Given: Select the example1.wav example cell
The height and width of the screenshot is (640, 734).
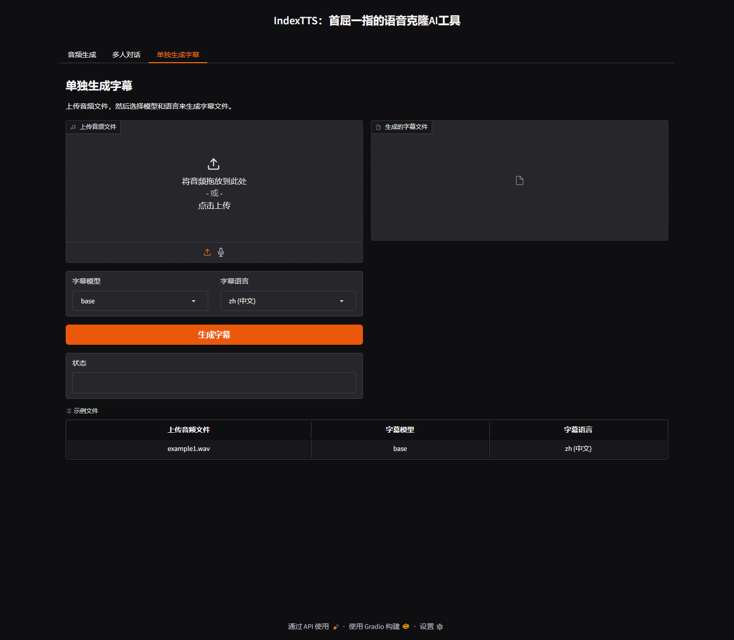Looking at the screenshot, I should point(189,449).
